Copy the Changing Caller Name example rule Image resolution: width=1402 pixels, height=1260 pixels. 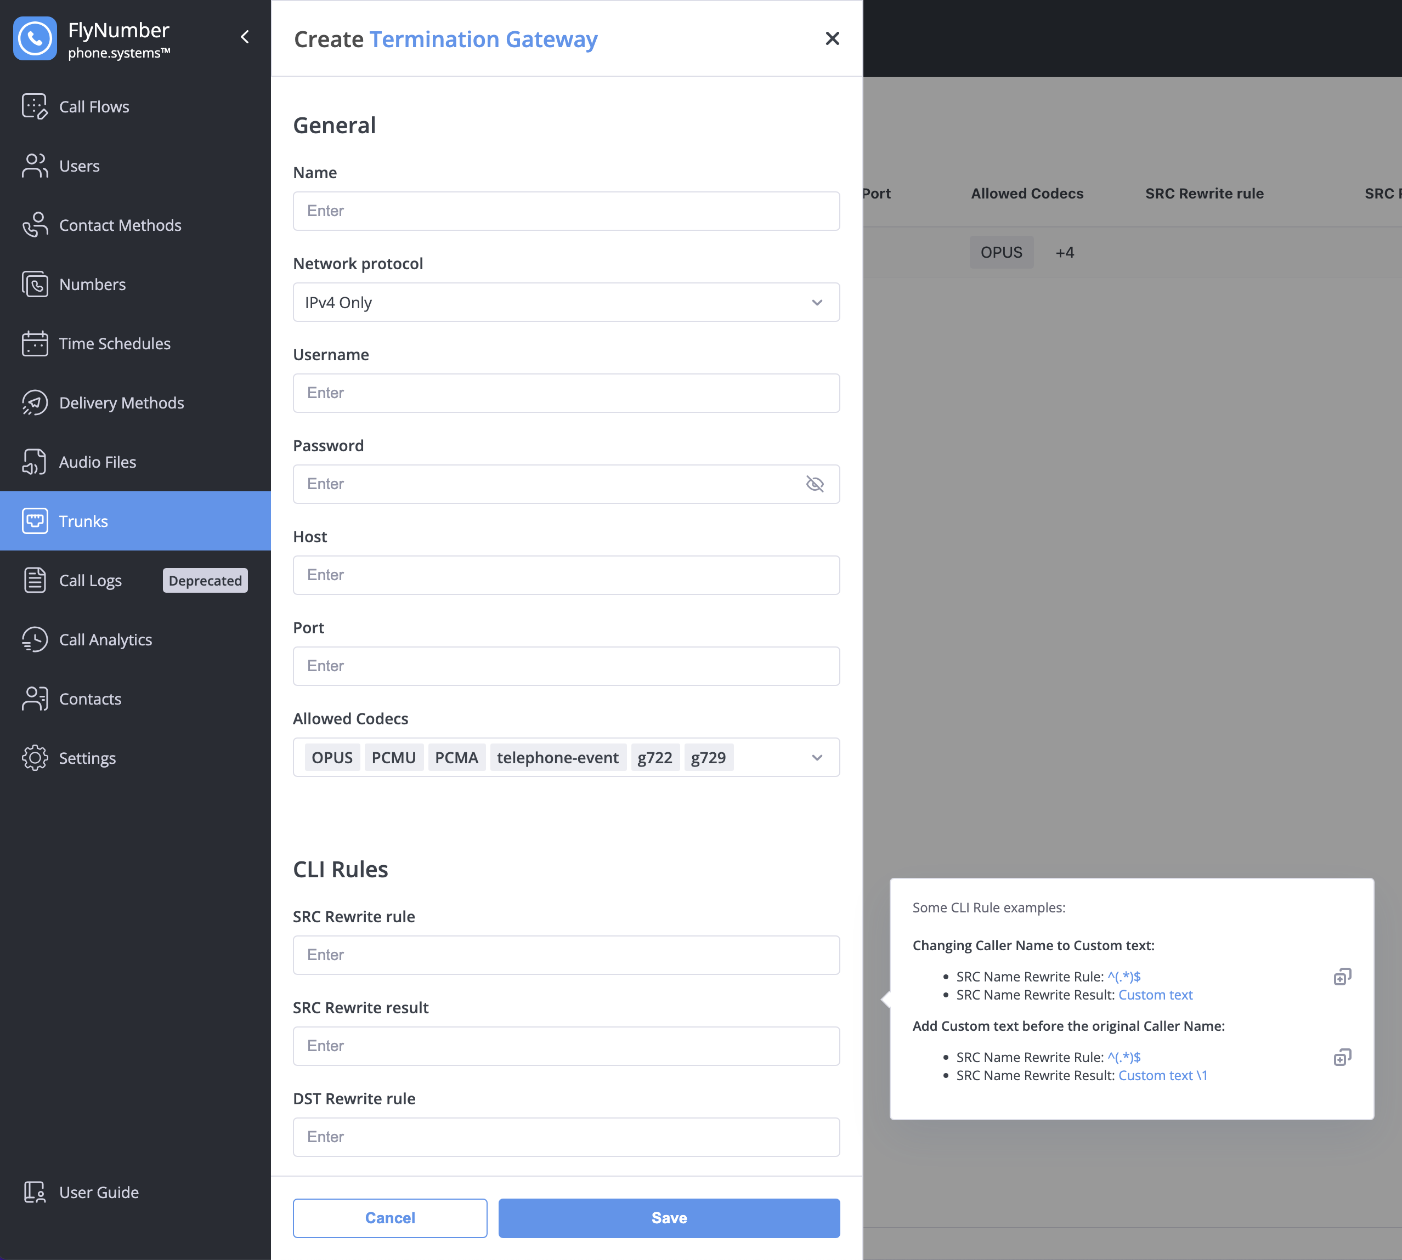point(1342,977)
